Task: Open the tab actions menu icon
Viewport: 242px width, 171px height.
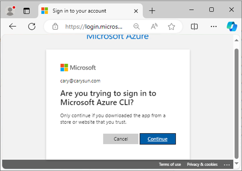Action: [26, 11]
